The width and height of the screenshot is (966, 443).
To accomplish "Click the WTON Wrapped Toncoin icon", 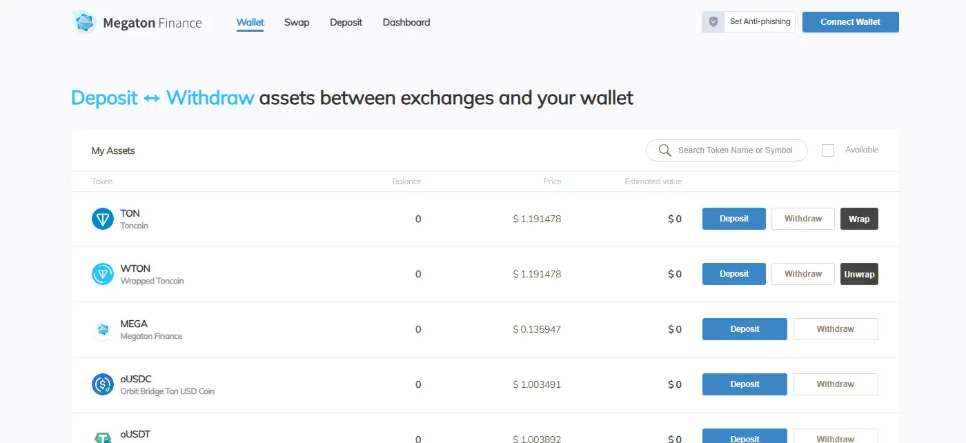I will point(103,275).
